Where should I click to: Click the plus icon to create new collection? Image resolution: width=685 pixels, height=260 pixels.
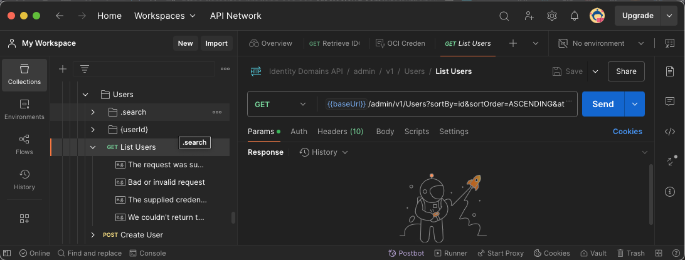coord(63,69)
